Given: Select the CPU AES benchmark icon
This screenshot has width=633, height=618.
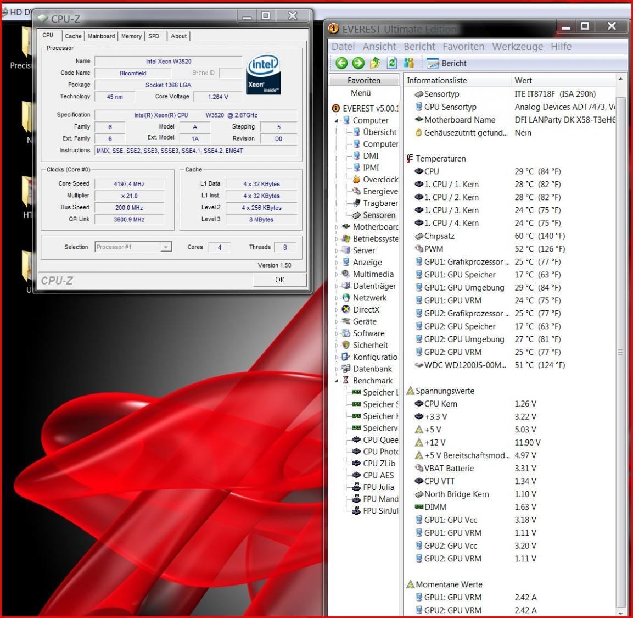Looking at the screenshot, I should point(356,475).
